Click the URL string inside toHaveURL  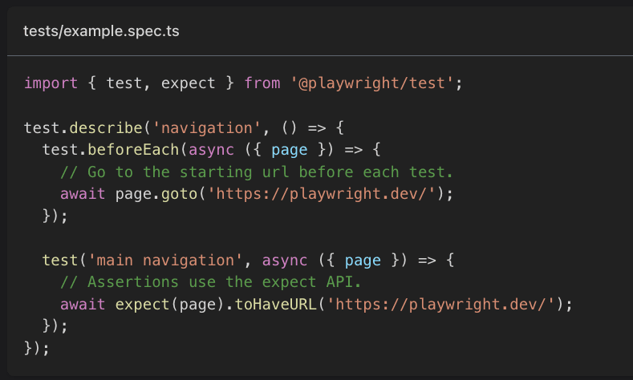[x=444, y=305]
